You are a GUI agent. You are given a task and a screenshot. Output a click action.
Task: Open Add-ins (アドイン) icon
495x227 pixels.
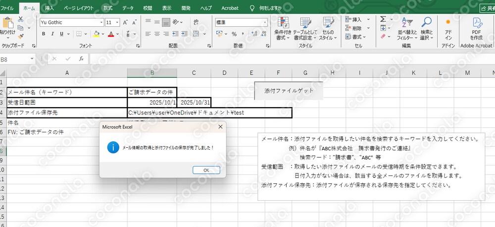click(448, 28)
